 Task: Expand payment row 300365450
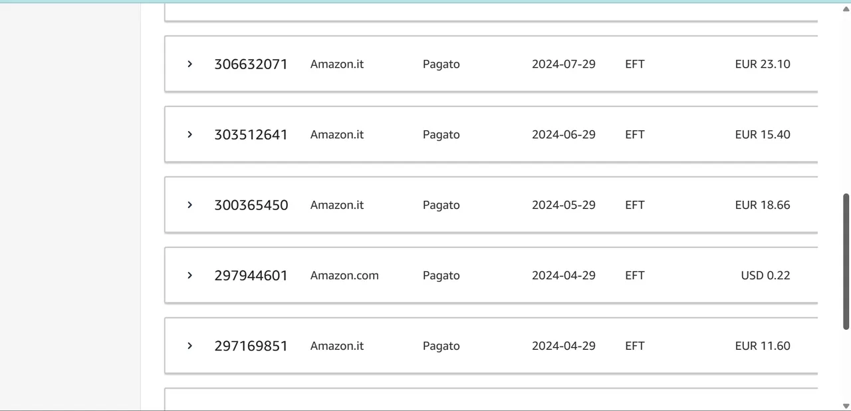click(x=189, y=205)
